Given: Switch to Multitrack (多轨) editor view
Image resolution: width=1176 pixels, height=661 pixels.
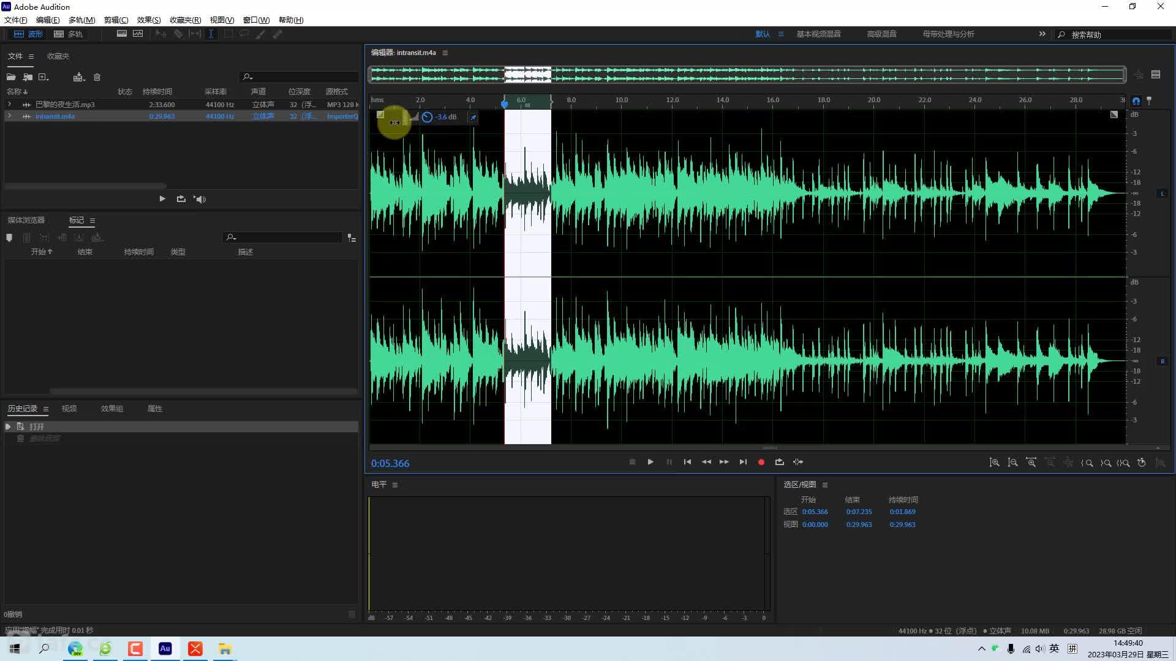Looking at the screenshot, I should coord(68,34).
